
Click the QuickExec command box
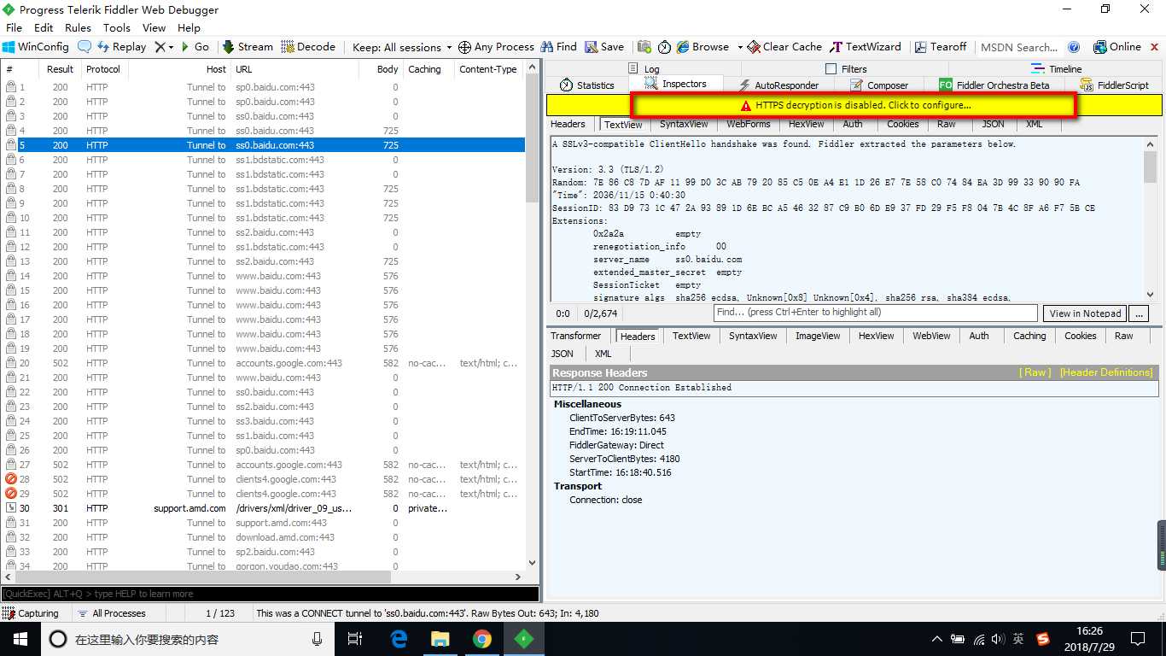point(270,594)
